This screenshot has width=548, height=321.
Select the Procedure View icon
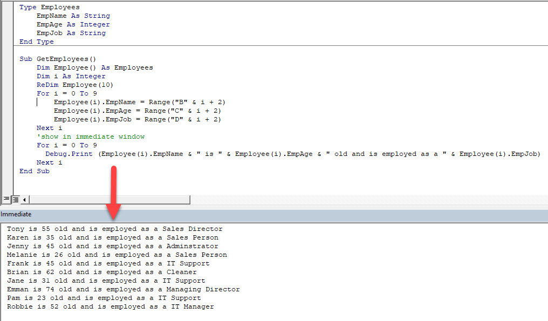tap(6, 200)
